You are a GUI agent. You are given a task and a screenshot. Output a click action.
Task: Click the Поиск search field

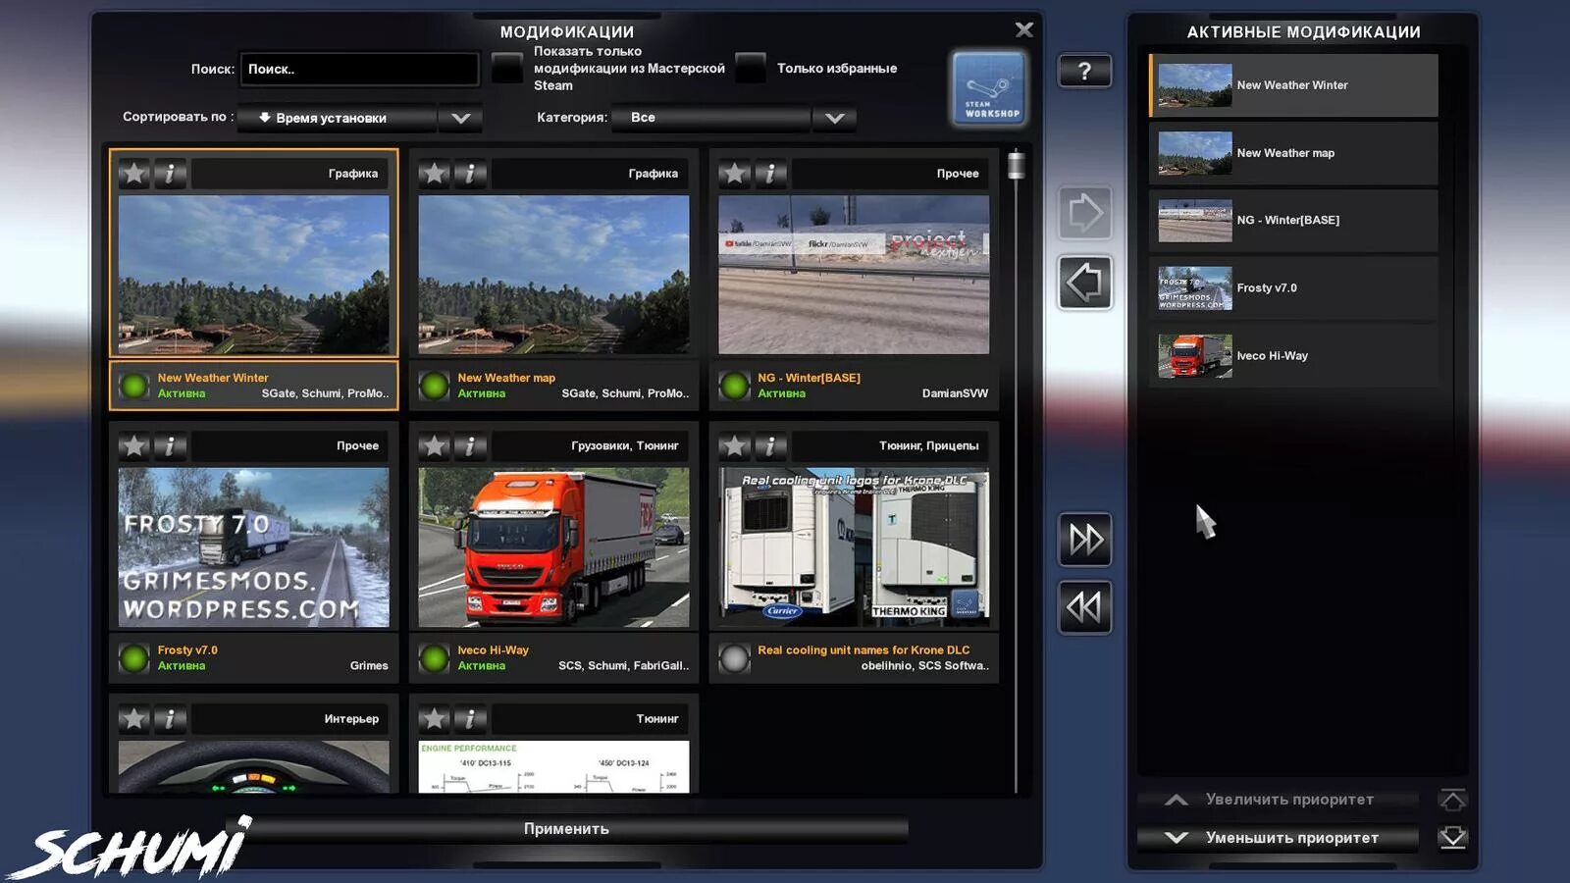coord(359,69)
